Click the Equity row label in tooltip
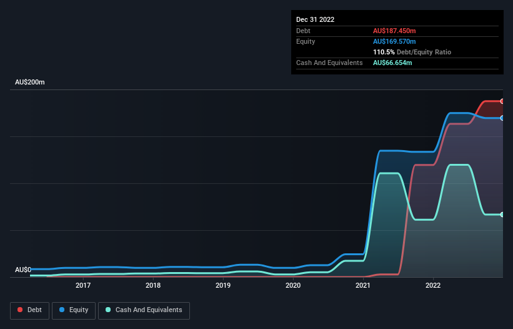 tap(306, 41)
